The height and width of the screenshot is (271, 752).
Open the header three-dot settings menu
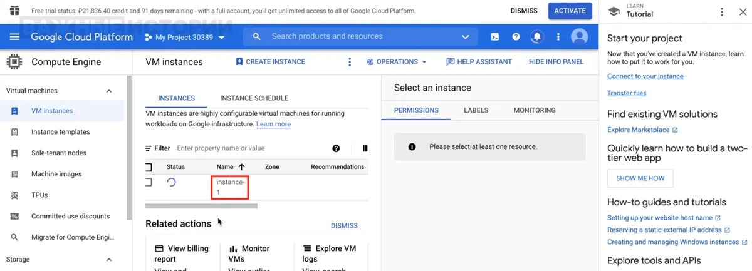pos(558,37)
